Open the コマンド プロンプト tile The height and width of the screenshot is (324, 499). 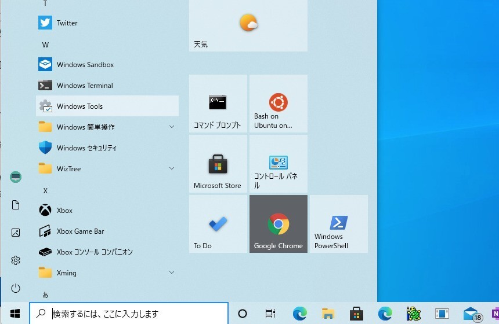coord(218,104)
